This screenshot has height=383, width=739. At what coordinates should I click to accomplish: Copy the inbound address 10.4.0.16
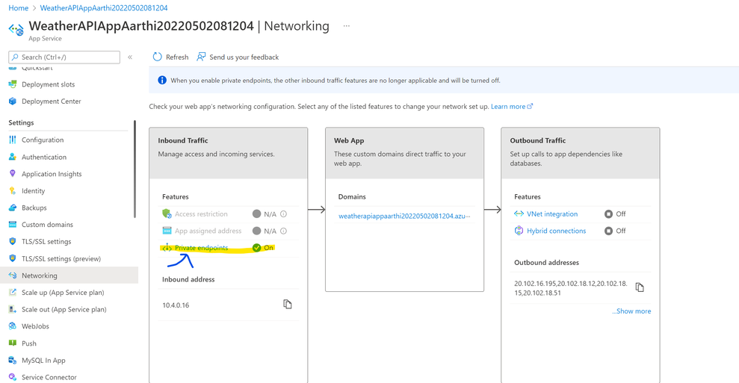(288, 305)
